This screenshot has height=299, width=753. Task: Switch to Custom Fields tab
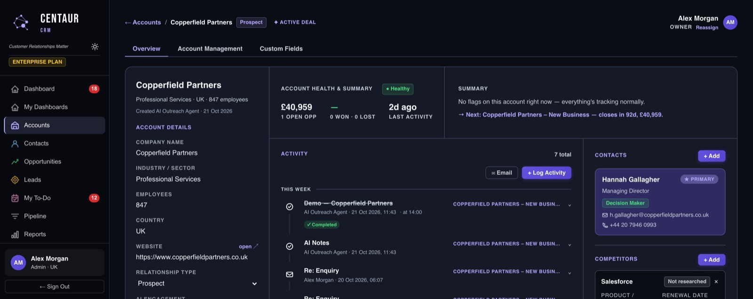pos(281,48)
